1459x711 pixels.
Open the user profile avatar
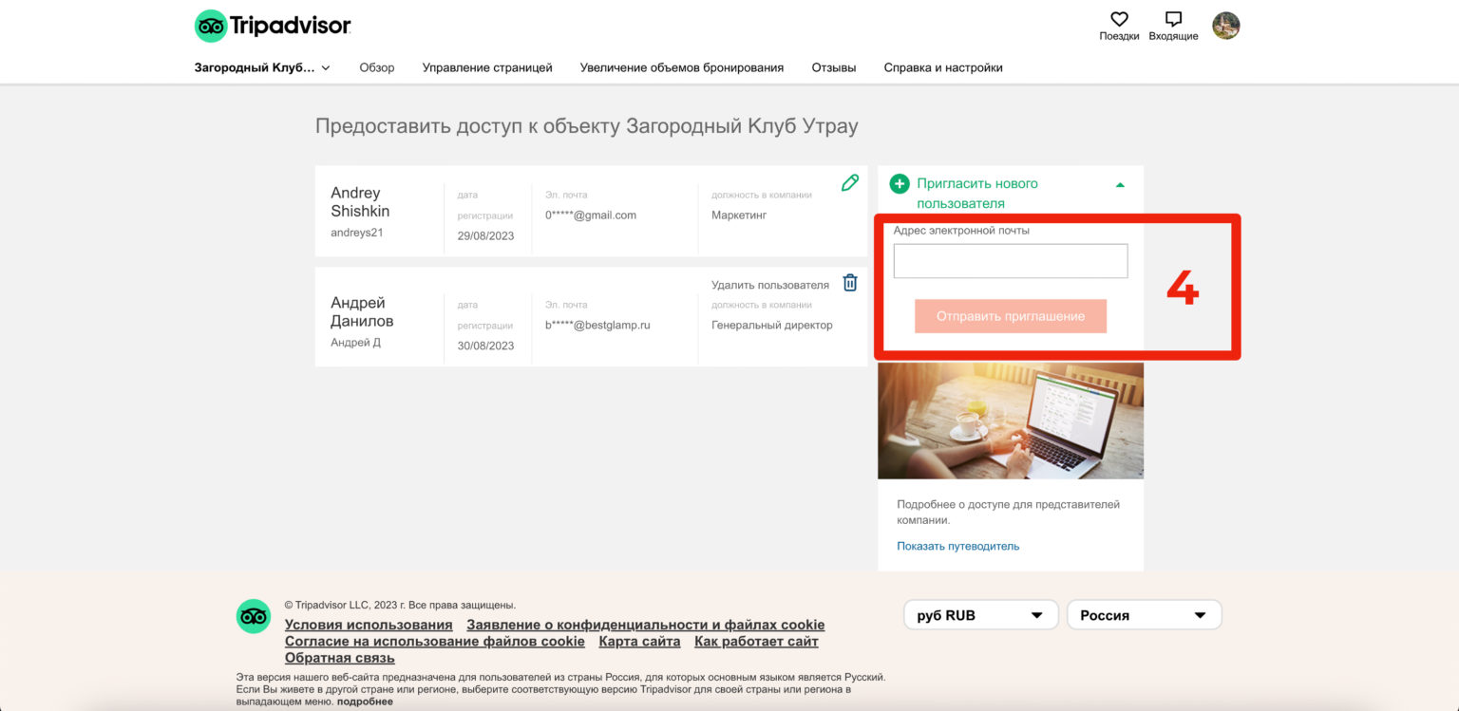1226,26
